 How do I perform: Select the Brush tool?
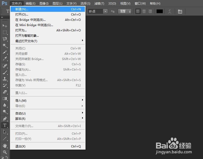[x=5, y=72]
